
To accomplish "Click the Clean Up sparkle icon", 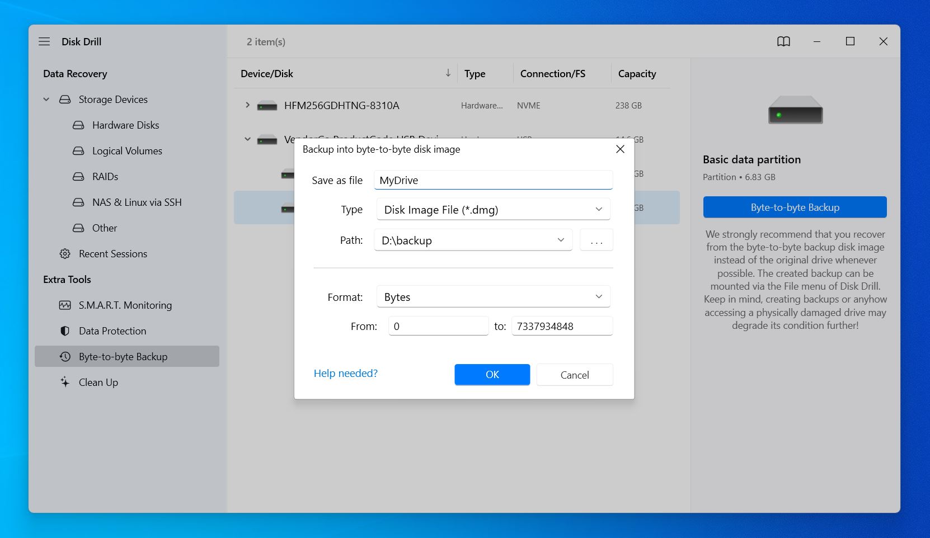I will coord(65,383).
